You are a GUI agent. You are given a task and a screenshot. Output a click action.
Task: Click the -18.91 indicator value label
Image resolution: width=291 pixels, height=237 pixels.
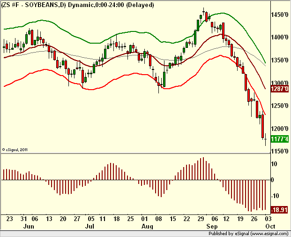tap(280, 210)
